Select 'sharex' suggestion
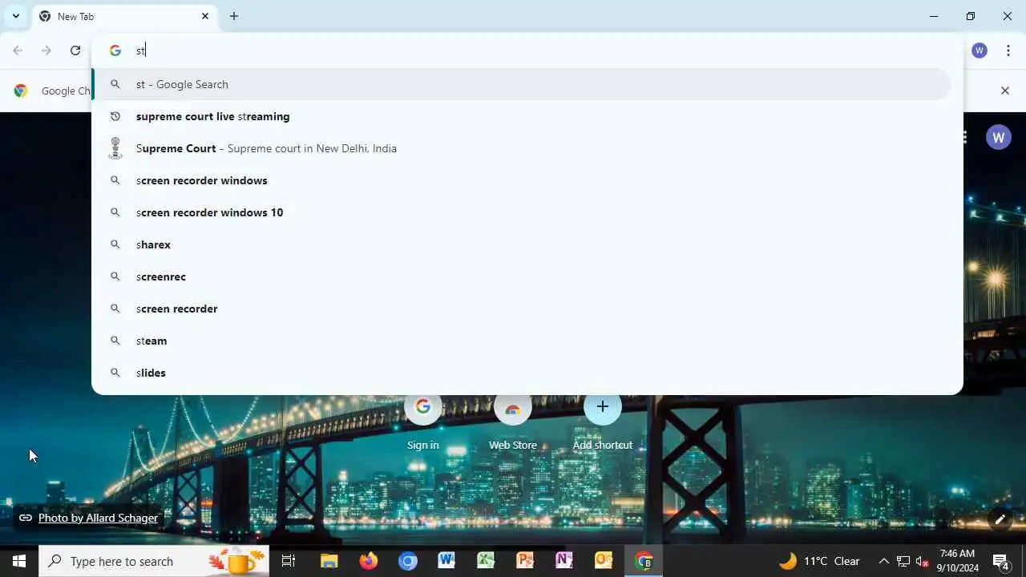Viewport: 1026px width, 577px height. [x=521, y=244]
